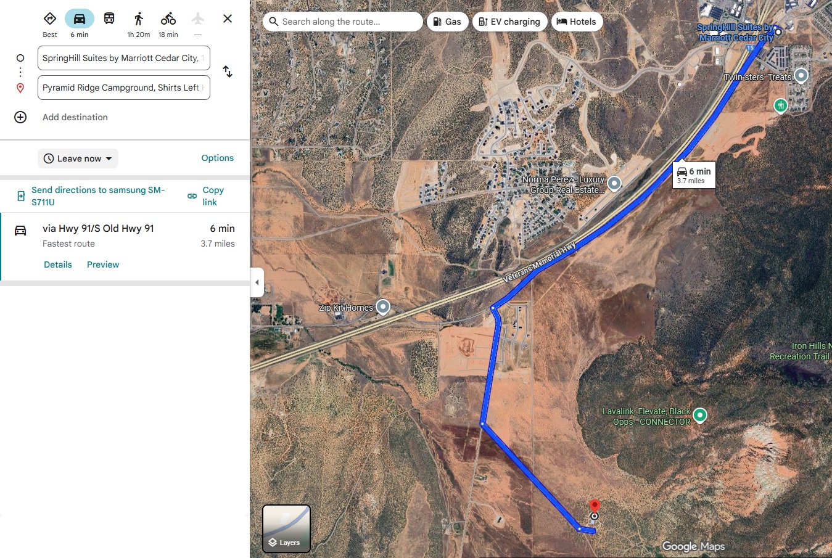Close the directions panel

click(228, 18)
